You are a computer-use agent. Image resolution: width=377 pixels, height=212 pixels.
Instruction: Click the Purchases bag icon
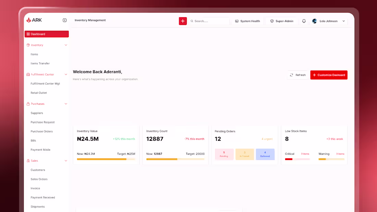pyautogui.click(x=28, y=104)
